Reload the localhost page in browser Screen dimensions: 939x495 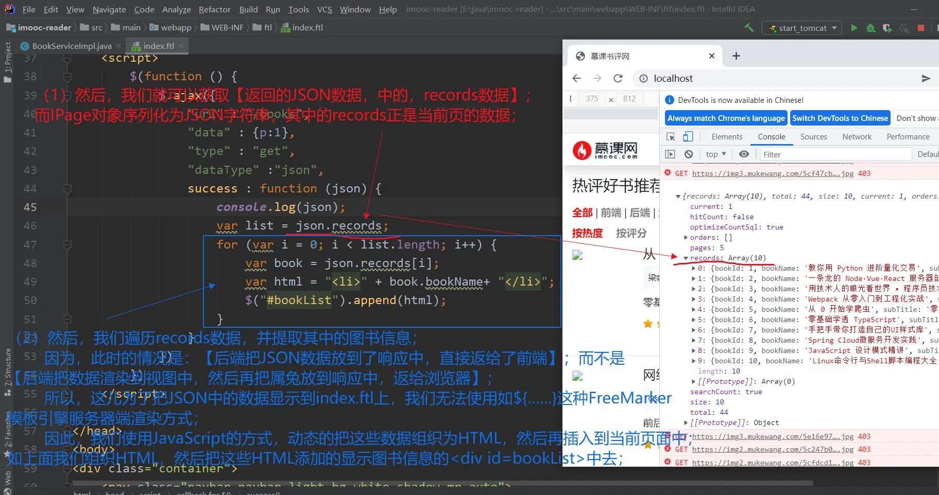pos(618,78)
